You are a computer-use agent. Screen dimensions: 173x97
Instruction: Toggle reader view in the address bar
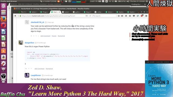[x=87, y=16]
